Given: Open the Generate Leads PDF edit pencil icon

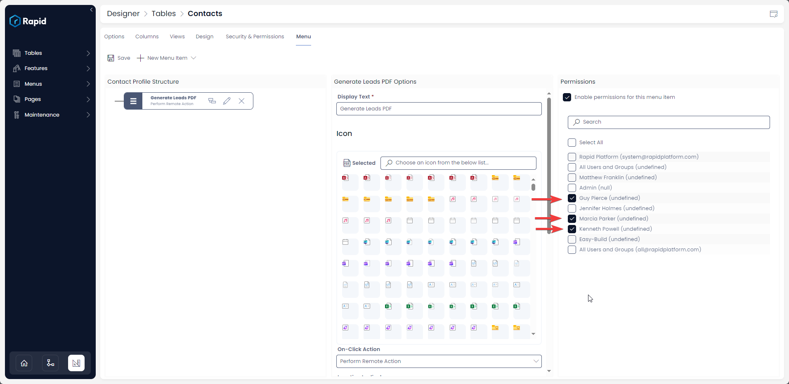Looking at the screenshot, I should click(227, 101).
